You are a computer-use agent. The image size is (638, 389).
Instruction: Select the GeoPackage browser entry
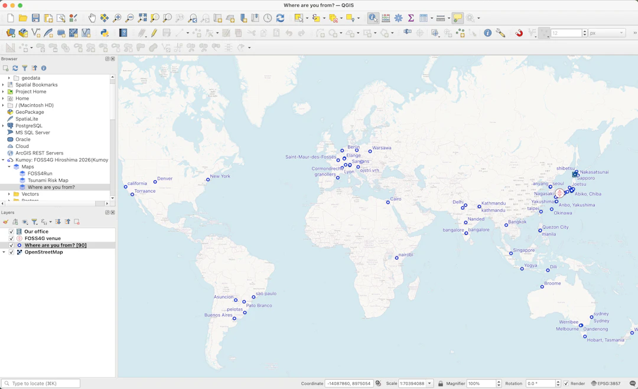(x=30, y=112)
